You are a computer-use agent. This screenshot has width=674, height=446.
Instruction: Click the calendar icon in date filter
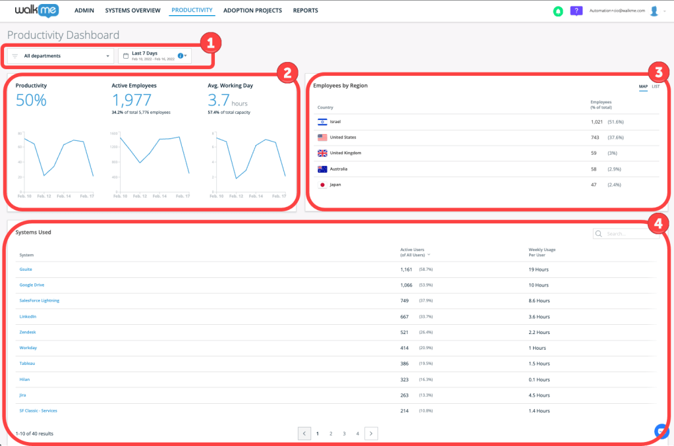point(126,56)
